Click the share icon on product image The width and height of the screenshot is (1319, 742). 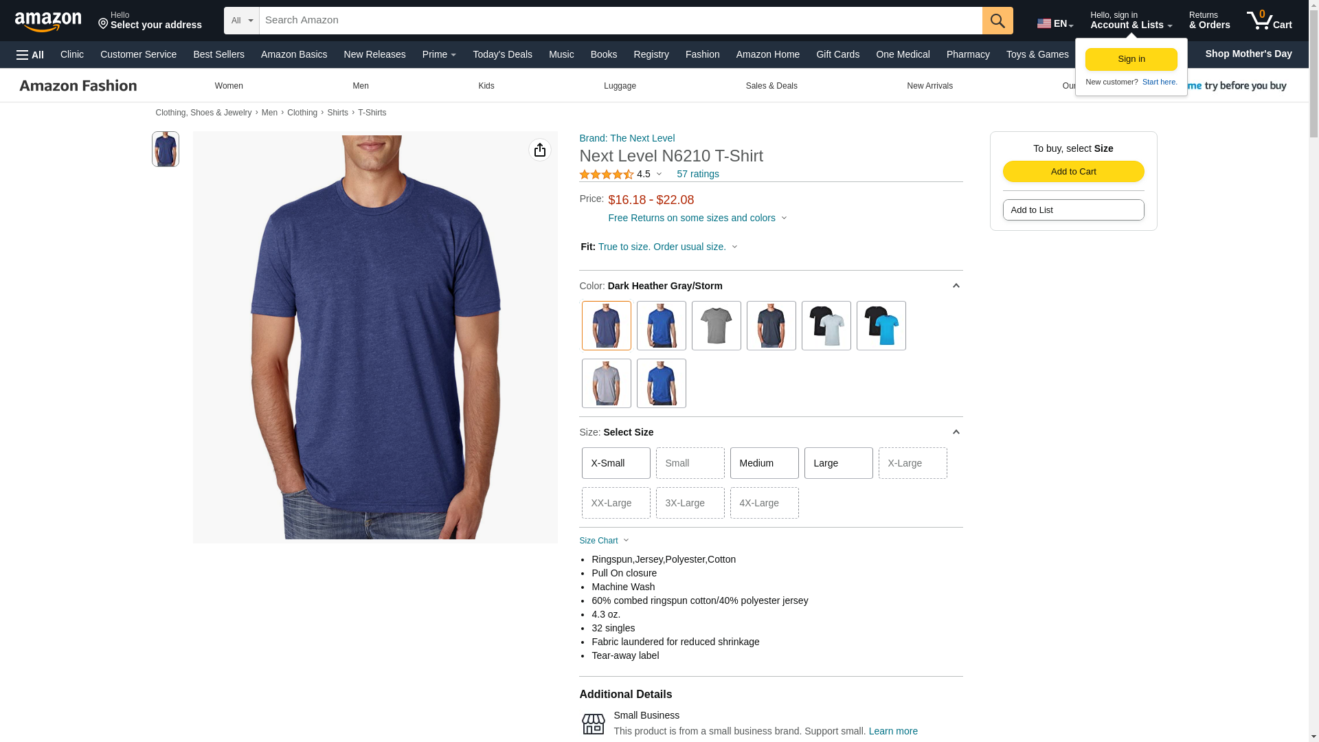[540, 150]
